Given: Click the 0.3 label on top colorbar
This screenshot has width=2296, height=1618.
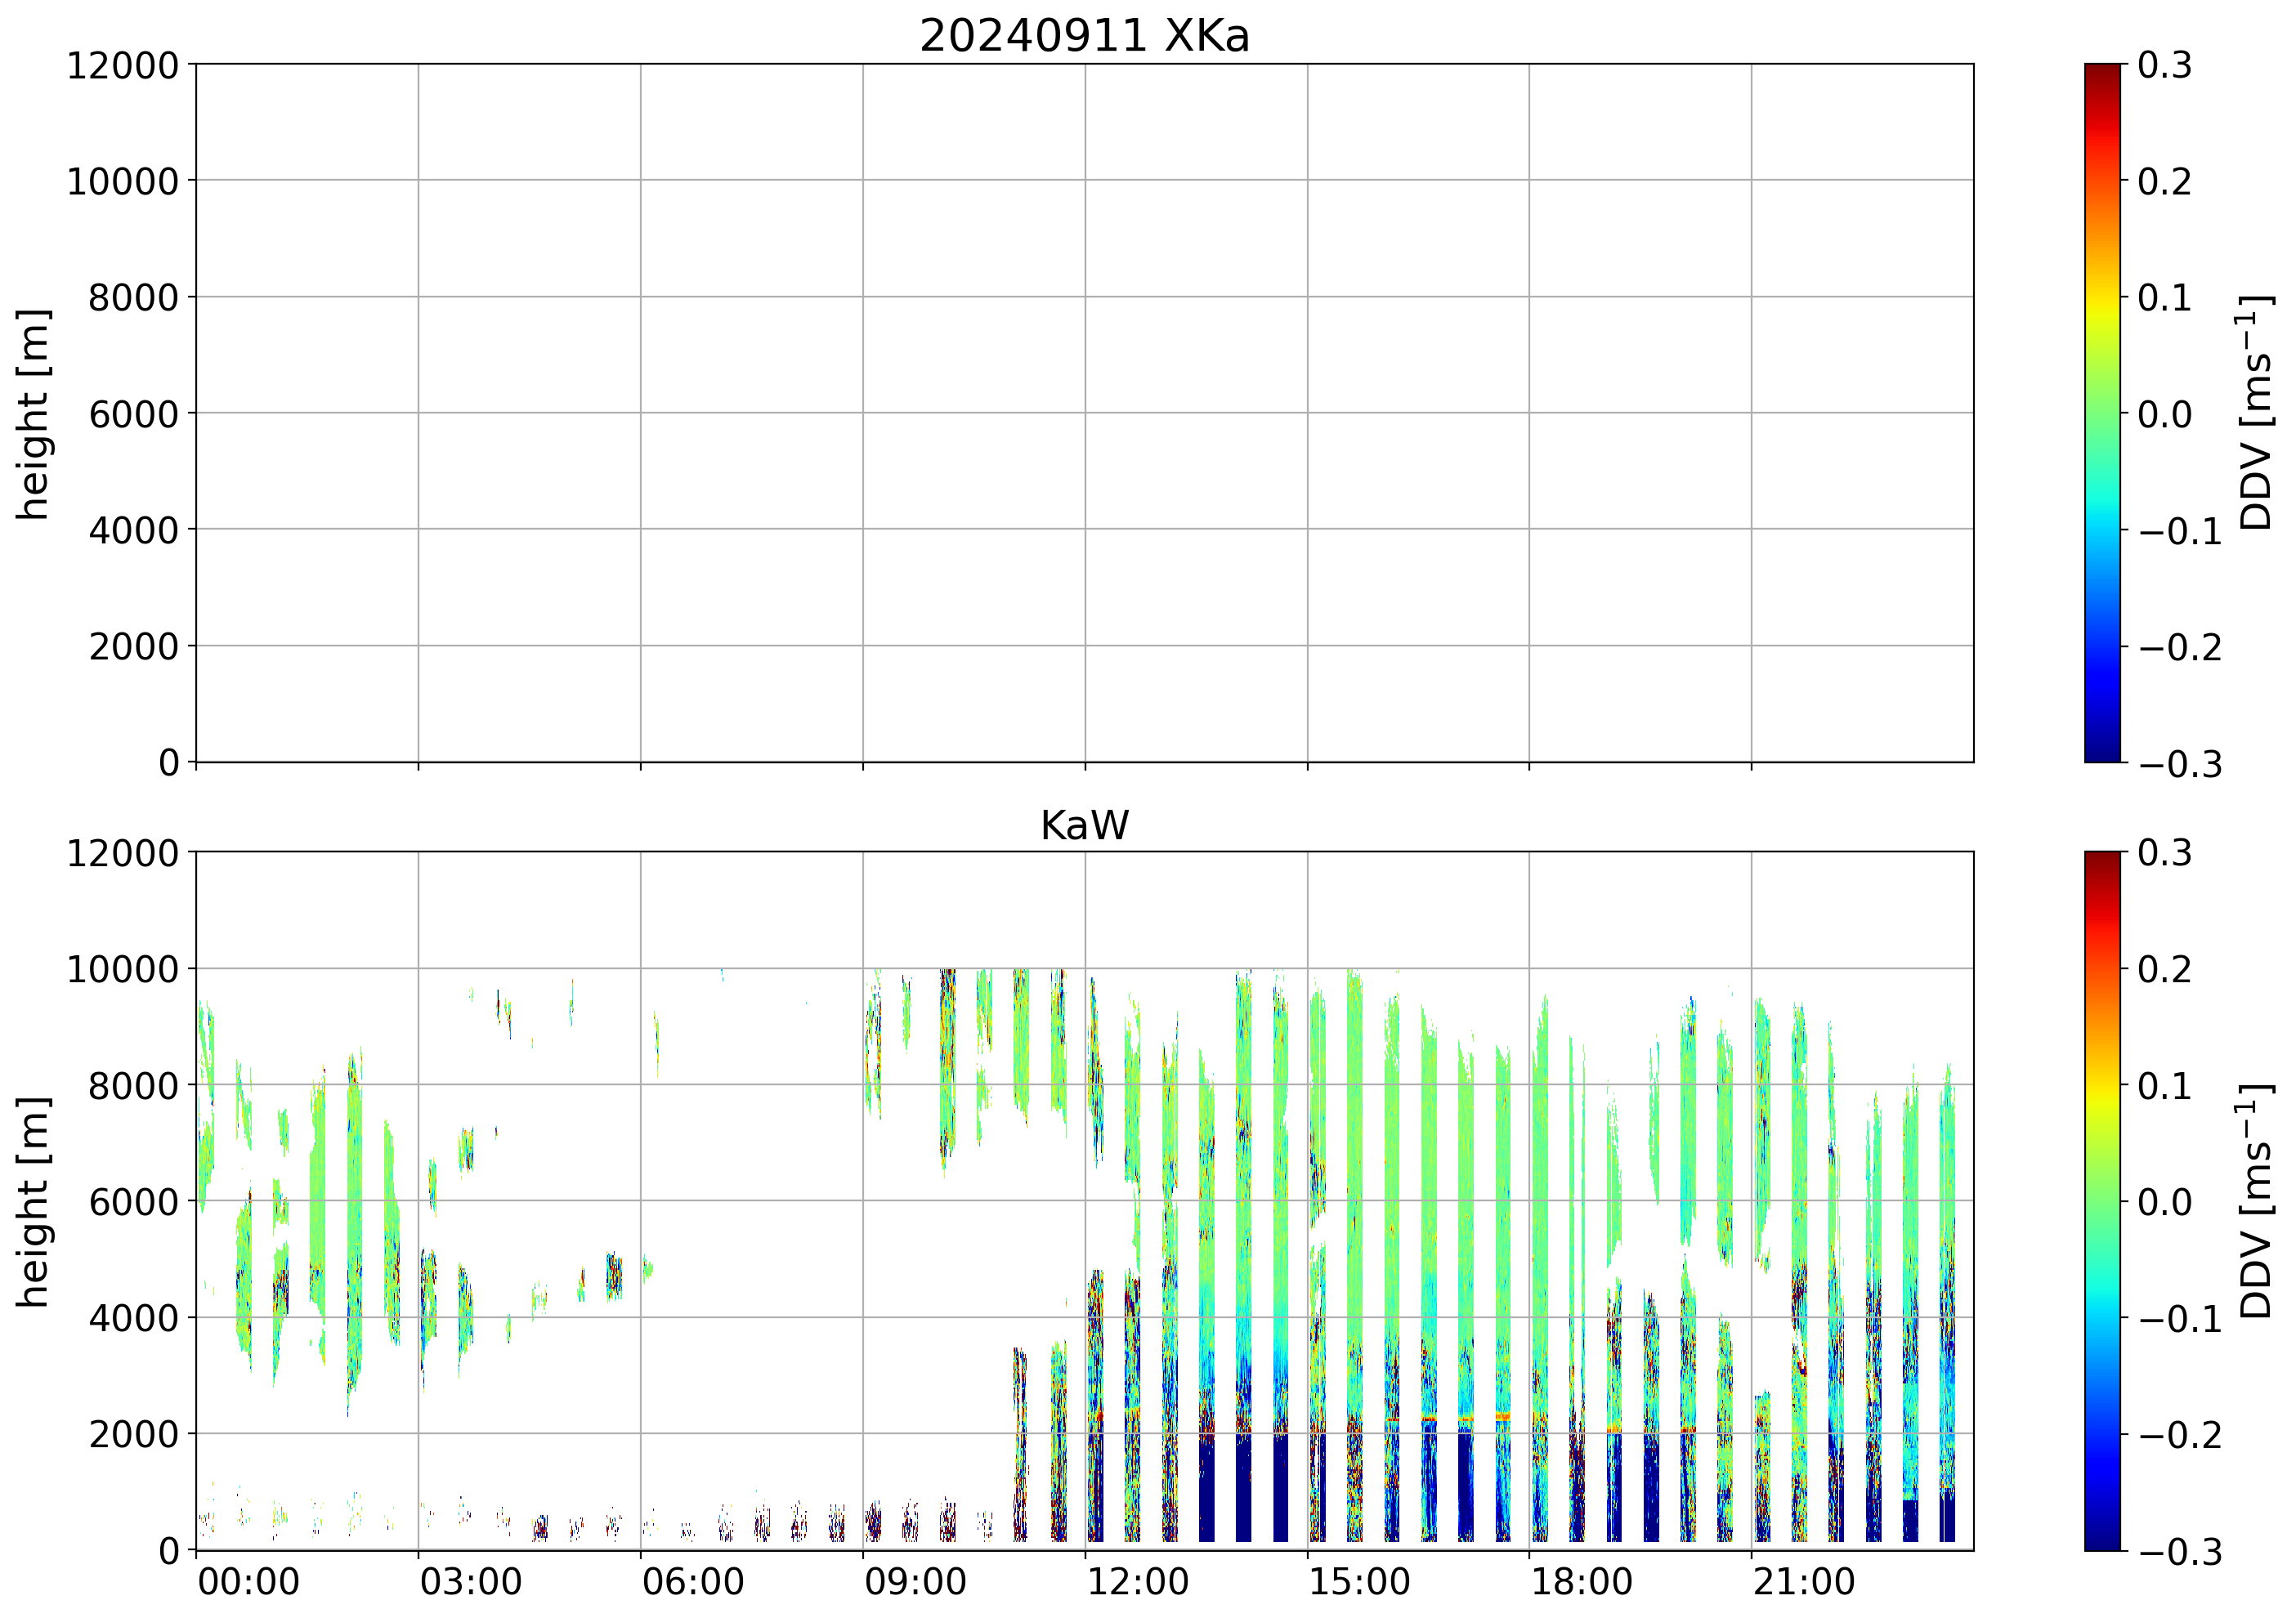Looking at the screenshot, I should coord(2165,66).
